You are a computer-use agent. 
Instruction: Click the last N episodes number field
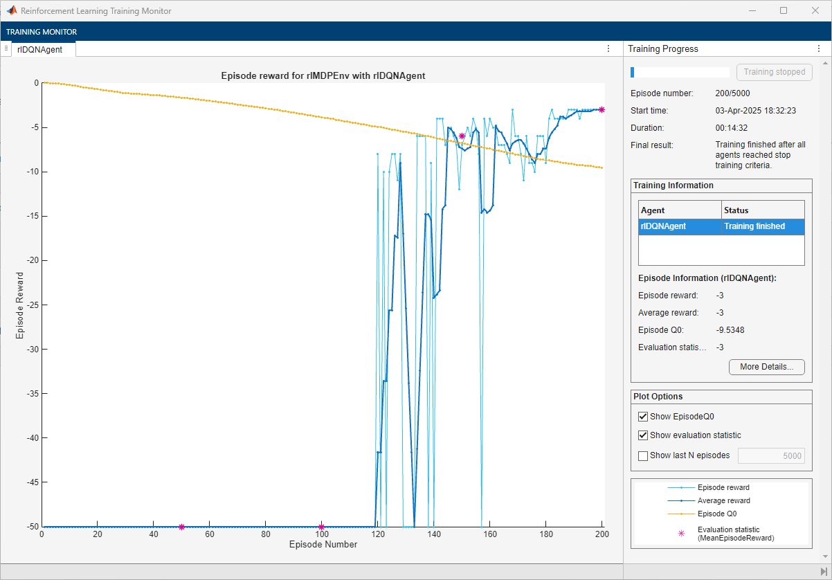(x=771, y=455)
